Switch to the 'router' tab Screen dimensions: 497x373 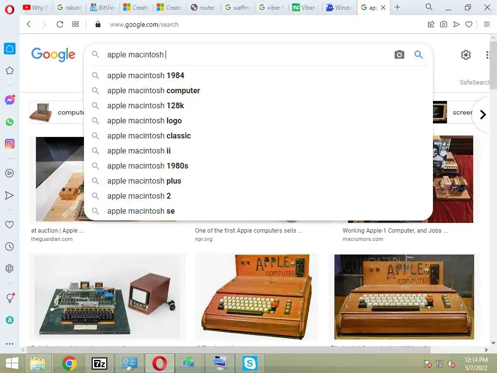click(203, 7)
